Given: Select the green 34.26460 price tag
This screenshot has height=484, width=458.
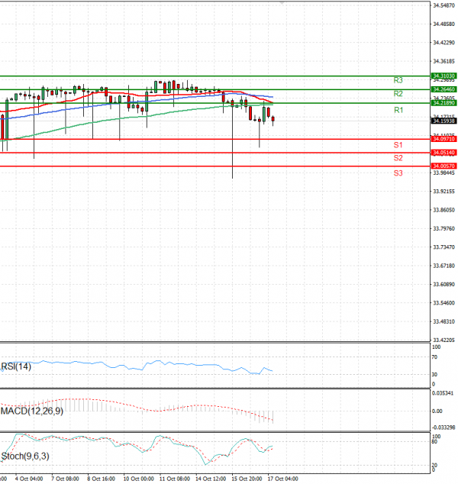Looking at the screenshot, I should 443,89.
